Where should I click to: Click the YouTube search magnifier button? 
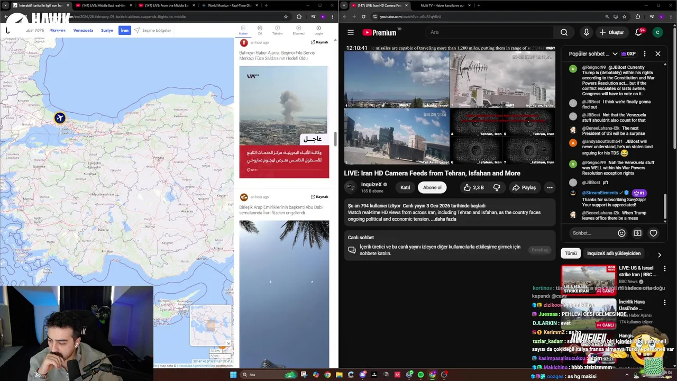(x=564, y=32)
